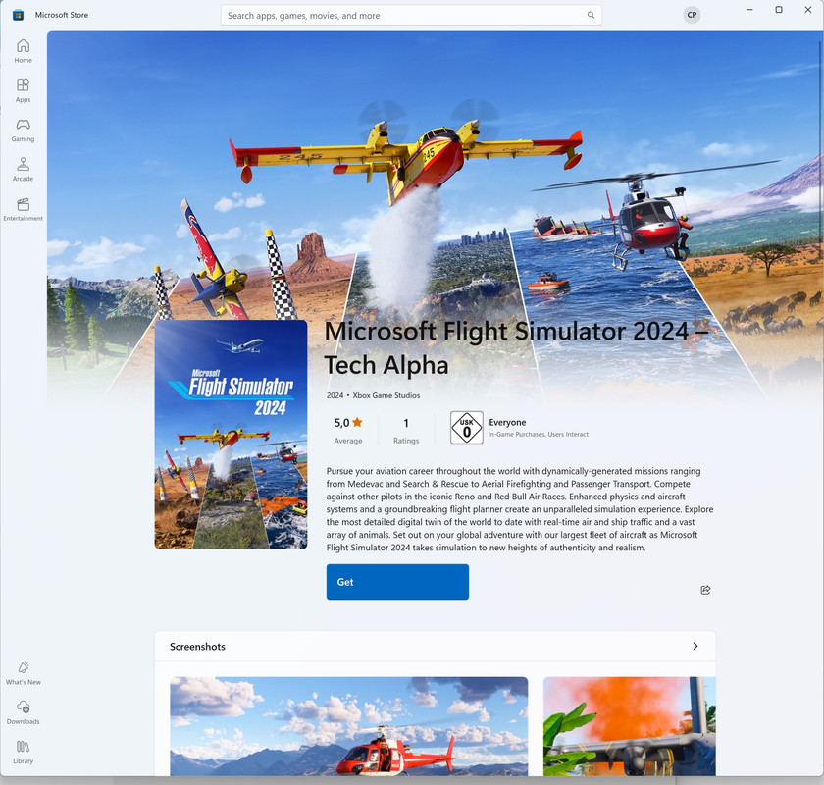
Task: Click the Screenshots section heading
Action: point(197,647)
